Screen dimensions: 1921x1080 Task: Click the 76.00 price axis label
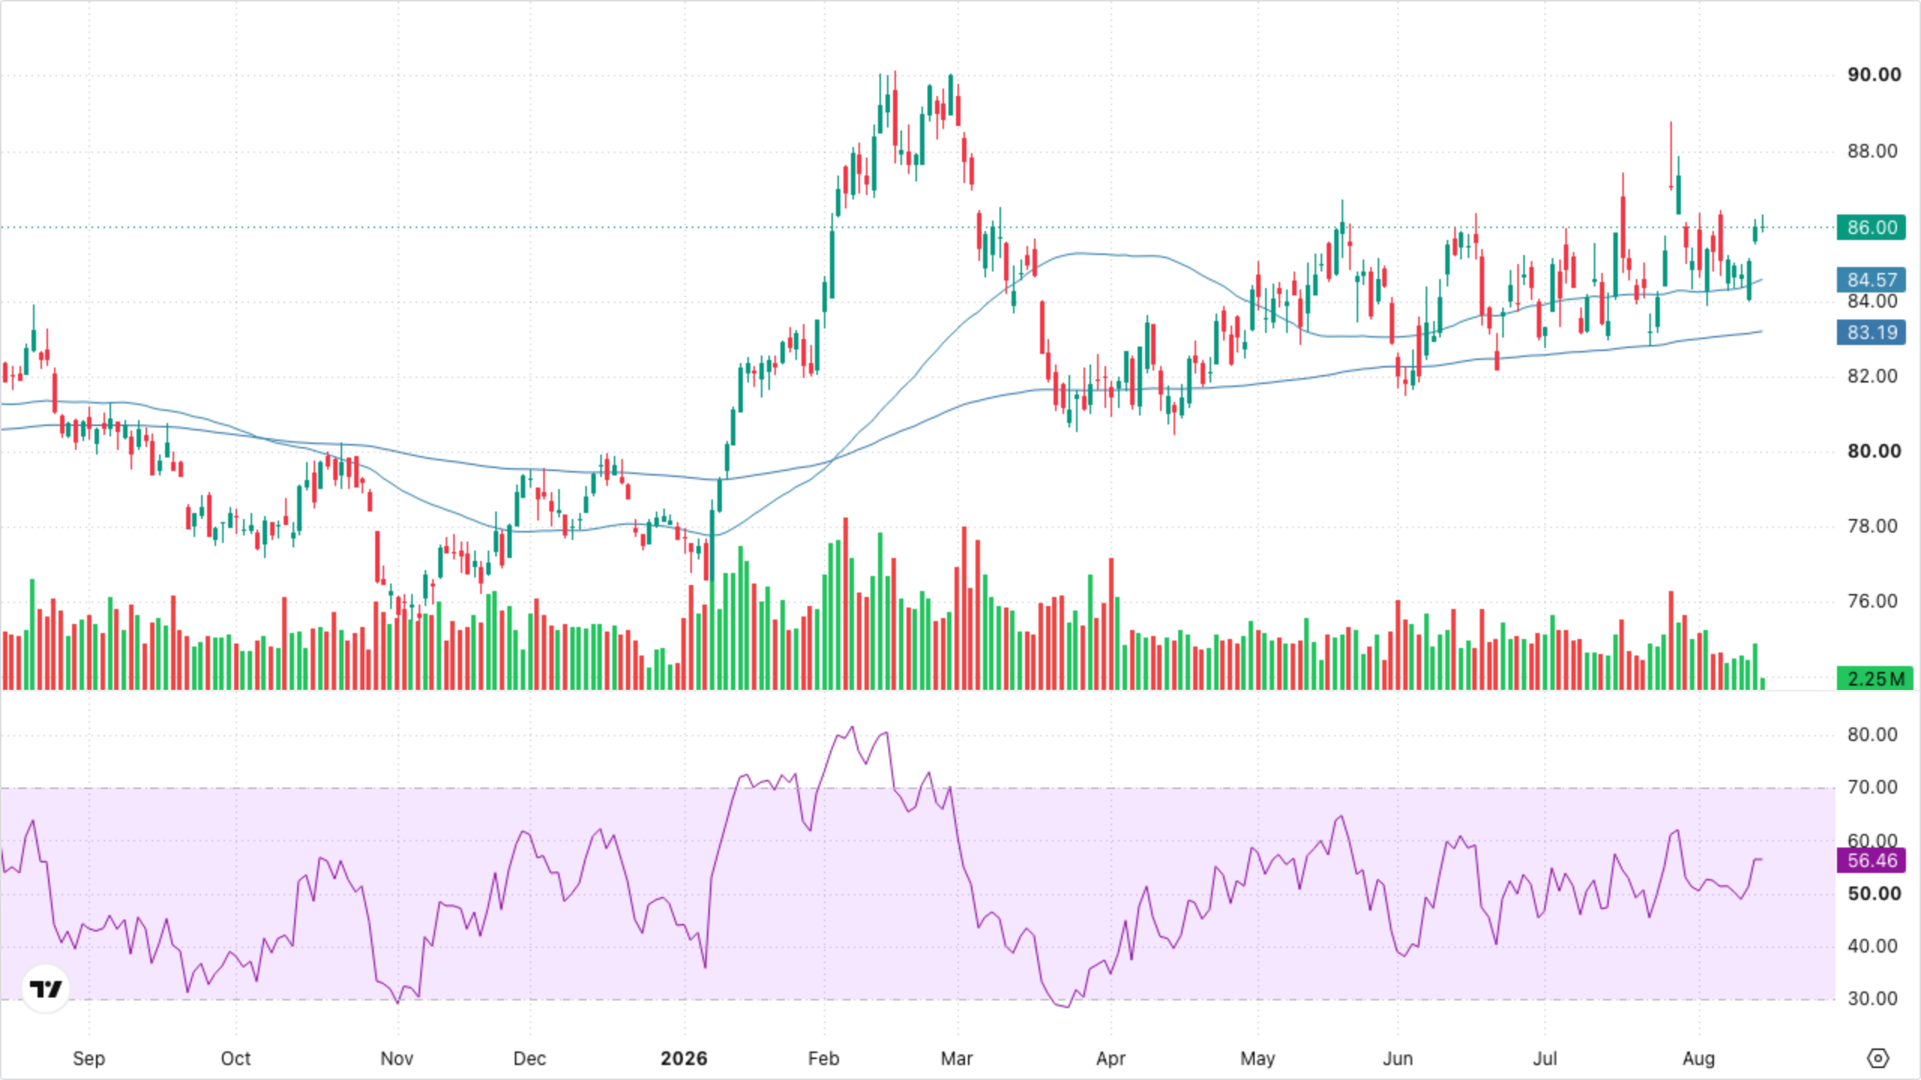click(1871, 601)
